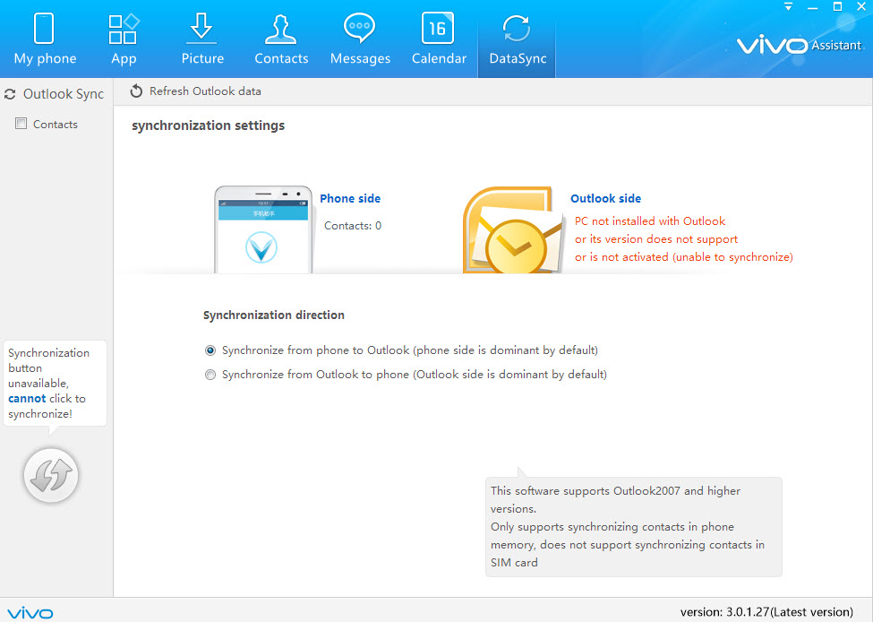Open the My phone section

point(45,39)
